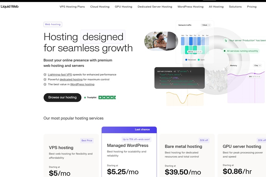The width and height of the screenshot is (266, 177).
Task: Click the Browse our hosting button
Action: [62, 98]
